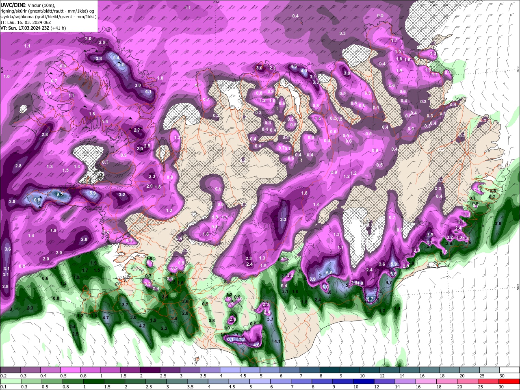This screenshot has width=520, height=390.
Task: Click the '0.4' label on the snow scale
Action: pyautogui.click(x=43, y=376)
